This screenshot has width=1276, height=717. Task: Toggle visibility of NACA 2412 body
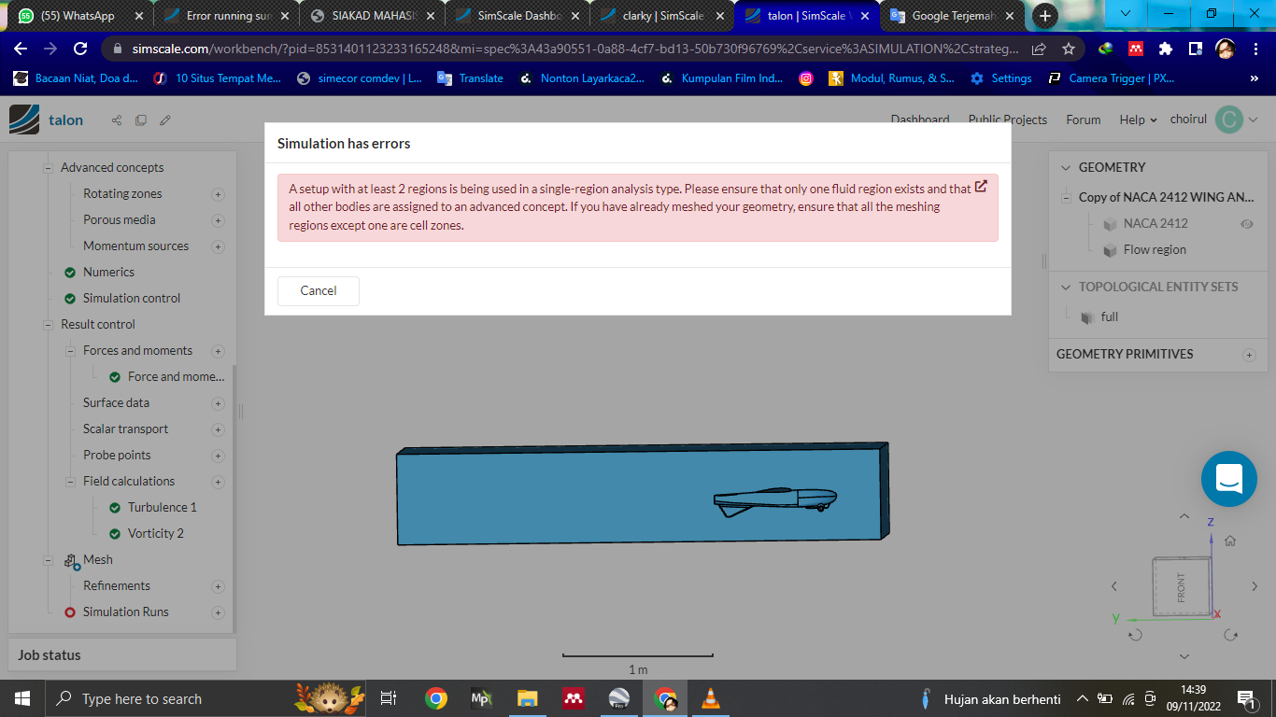(1246, 223)
